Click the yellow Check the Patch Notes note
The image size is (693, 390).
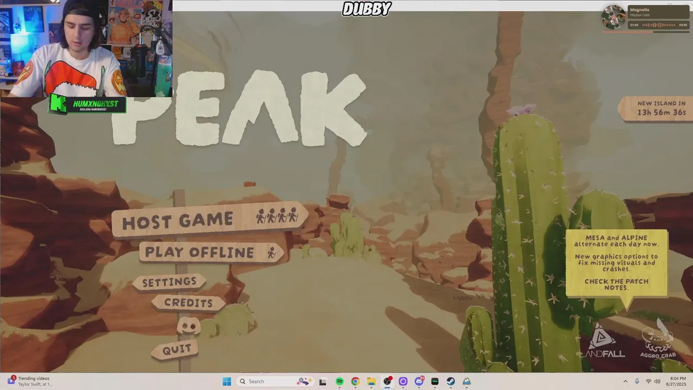617,263
